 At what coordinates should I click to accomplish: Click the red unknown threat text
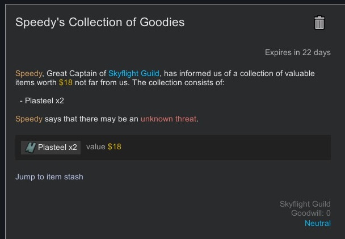tap(169, 119)
